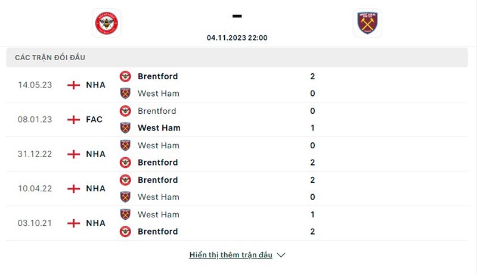Viewport: 477px width, 274px height.
Task: Click England flag icon for 03.10.21 match
Action: point(74,223)
